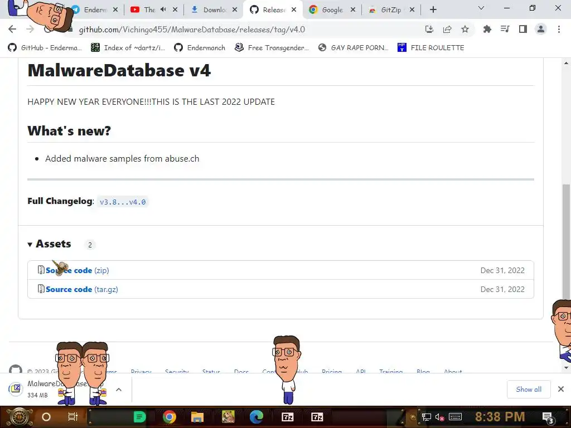571x428 pixels.
Task: Download Source code (zip)
Action: 77,270
